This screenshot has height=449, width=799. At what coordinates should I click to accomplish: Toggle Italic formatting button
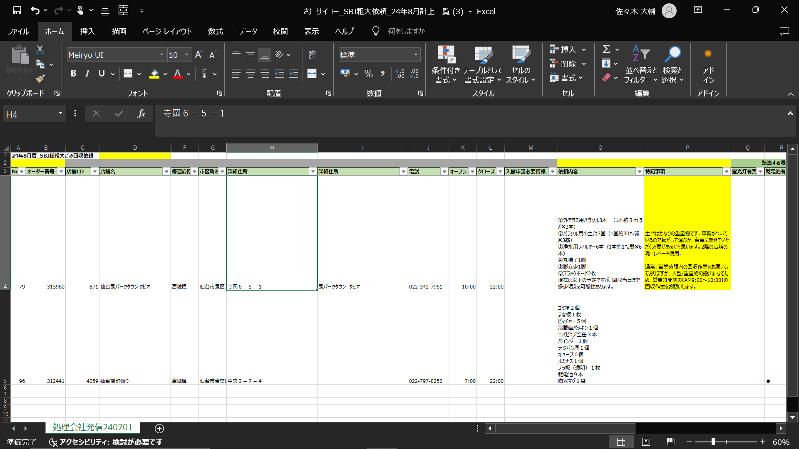pyautogui.click(x=87, y=74)
